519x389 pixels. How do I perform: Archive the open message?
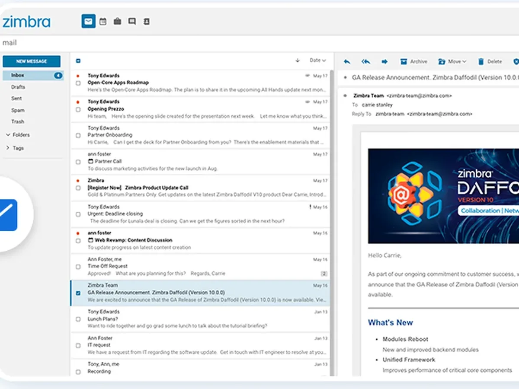[x=414, y=61]
